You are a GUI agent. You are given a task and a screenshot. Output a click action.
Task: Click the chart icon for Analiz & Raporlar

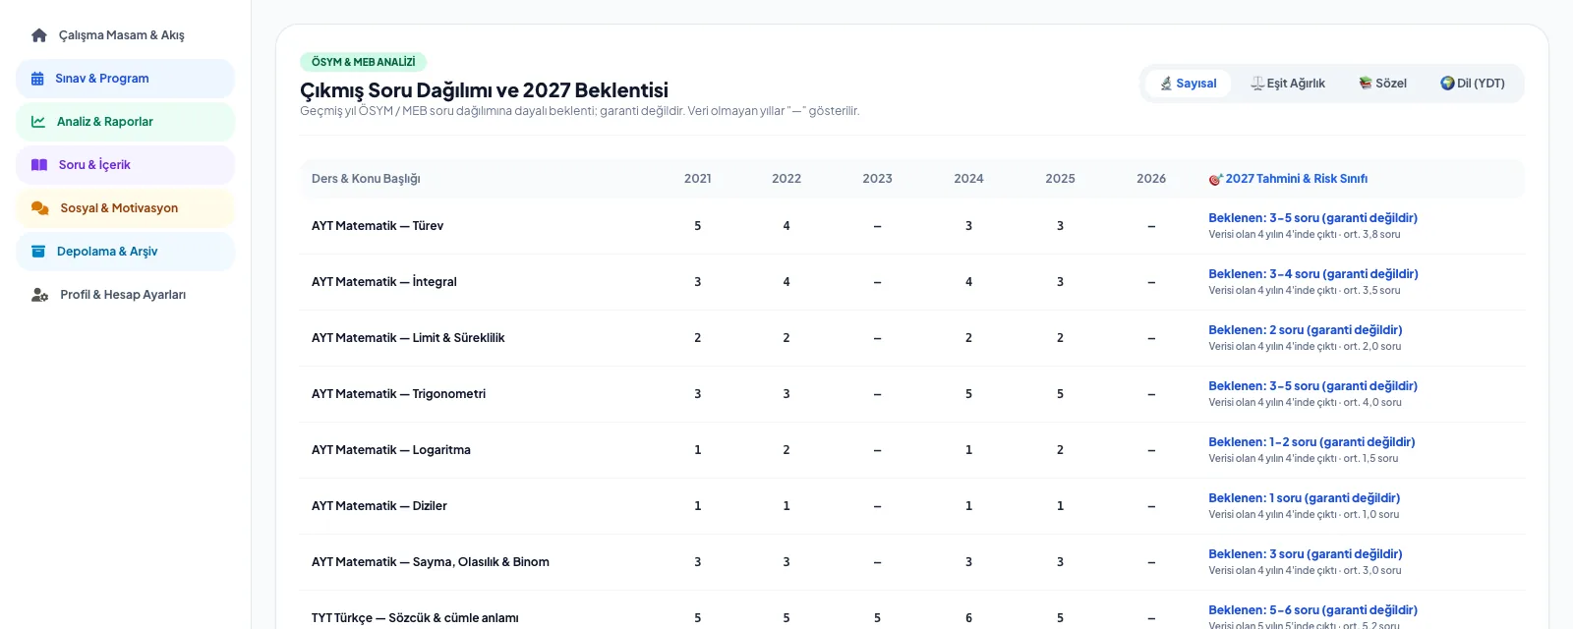click(38, 122)
